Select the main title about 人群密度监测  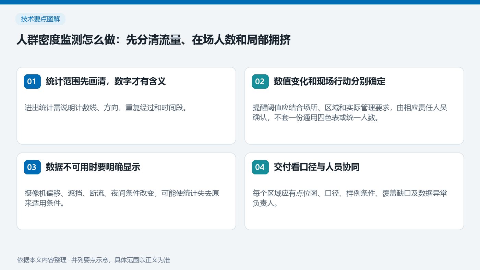(x=154, y=40)
